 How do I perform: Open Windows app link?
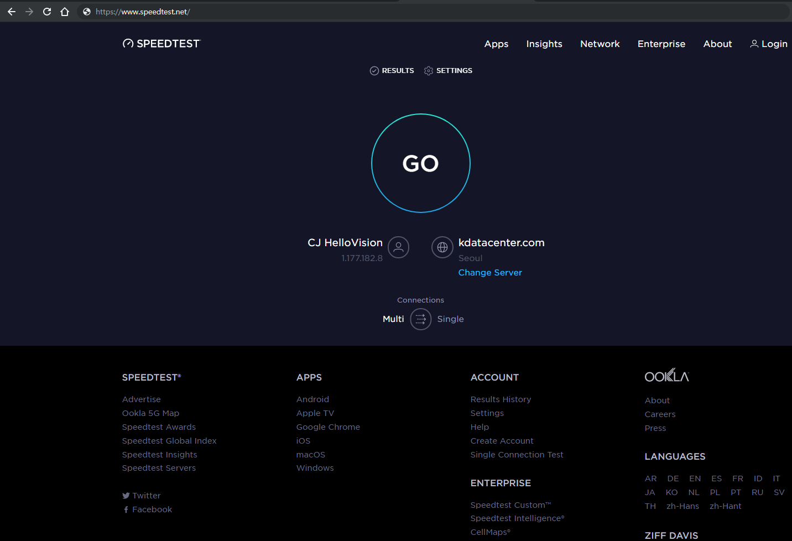point(315,468)
